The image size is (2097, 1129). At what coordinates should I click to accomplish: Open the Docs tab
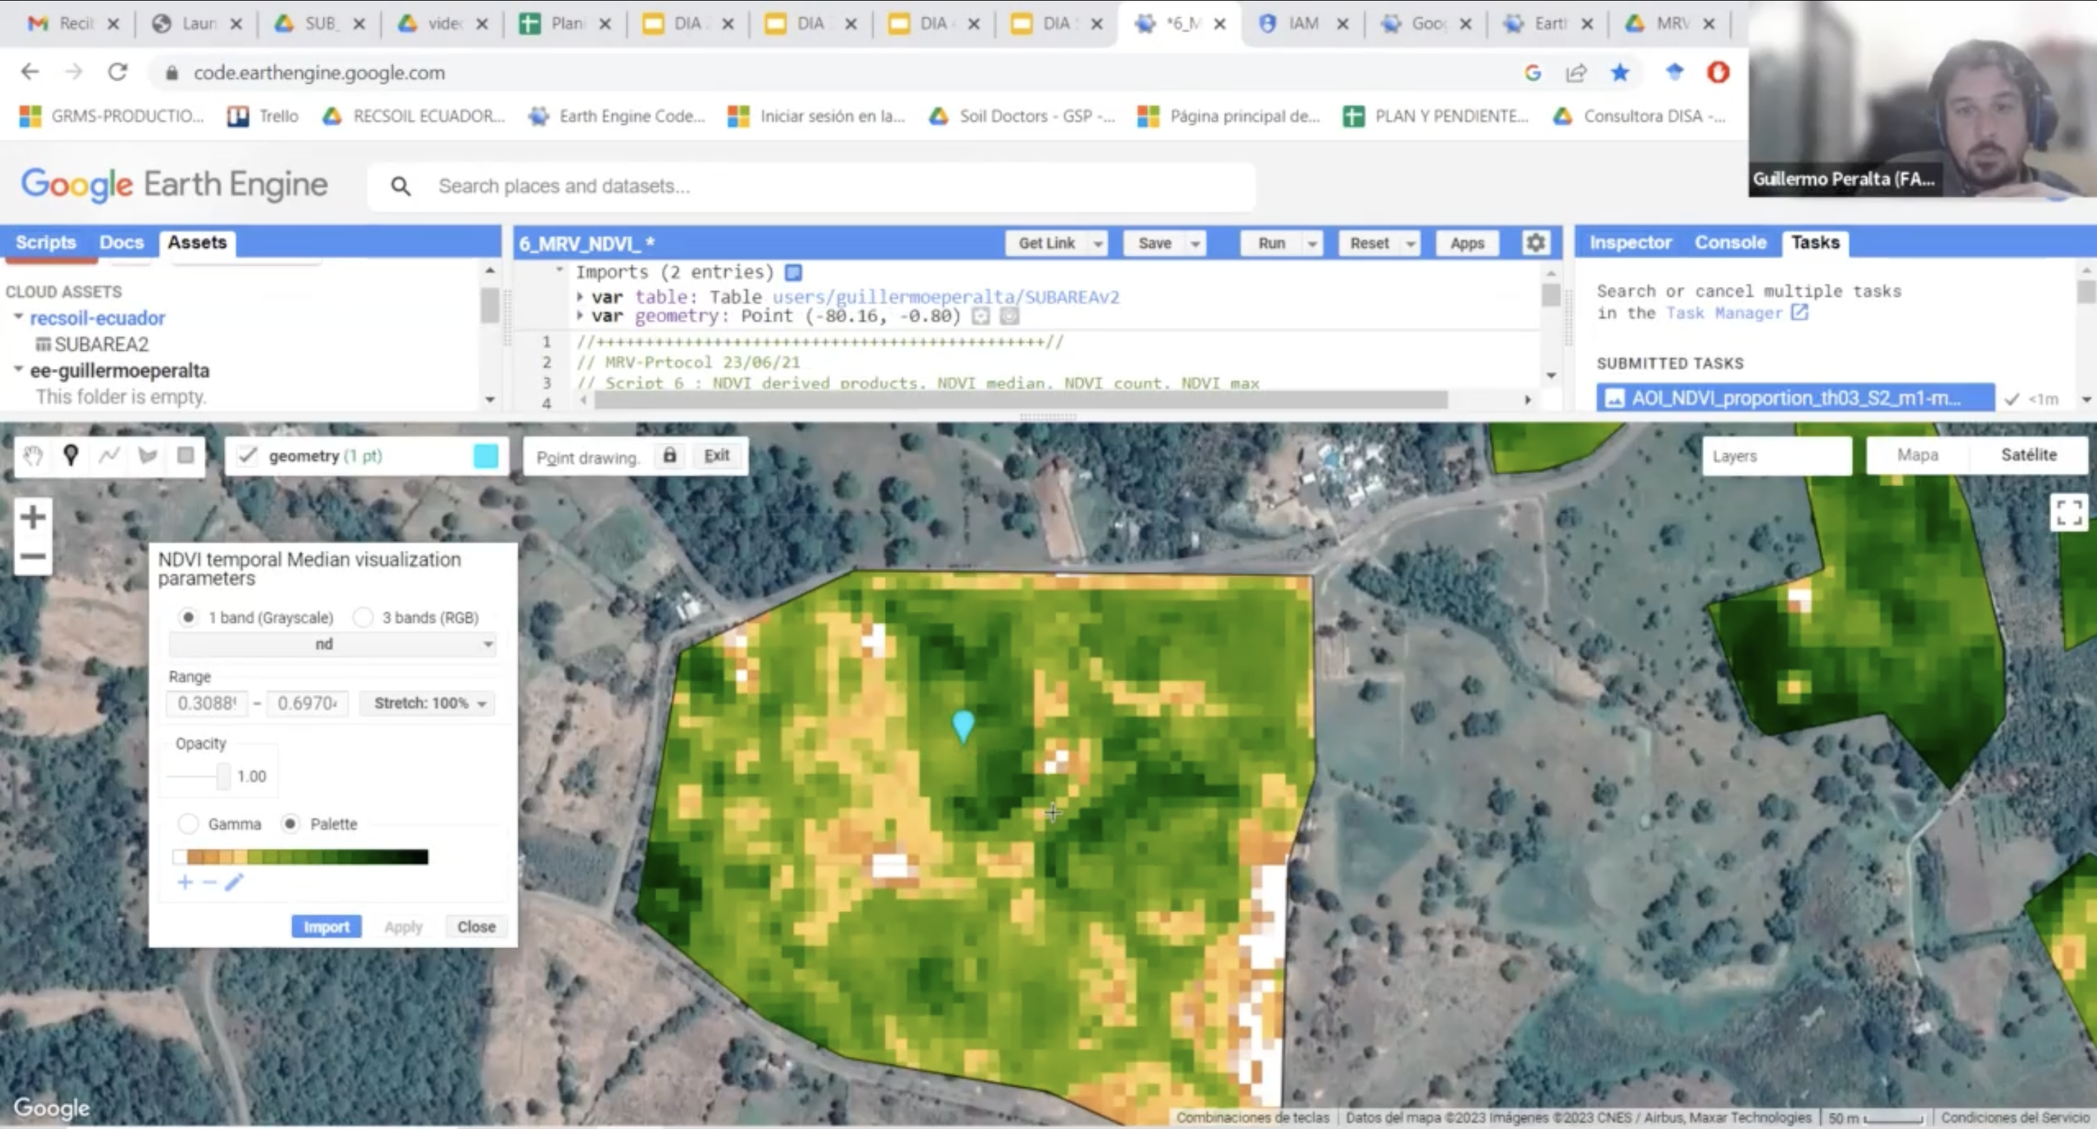click(x=121, y=241)
